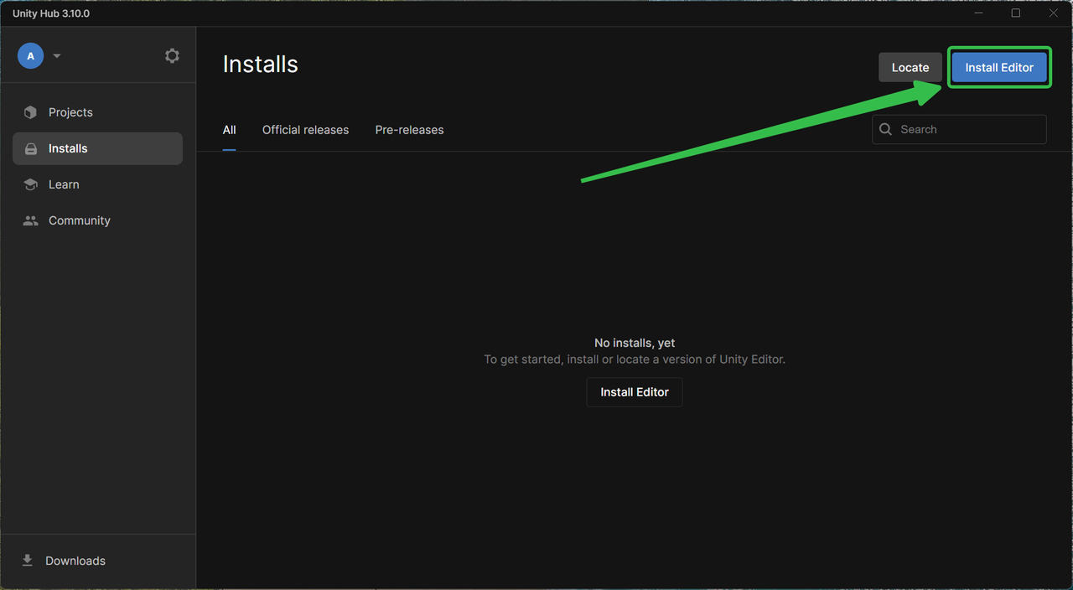Click the magnifier icon in the search box

tap(885, 129)
